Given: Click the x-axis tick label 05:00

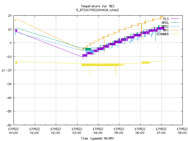Looking at the screenshot, I should point(119,133).
